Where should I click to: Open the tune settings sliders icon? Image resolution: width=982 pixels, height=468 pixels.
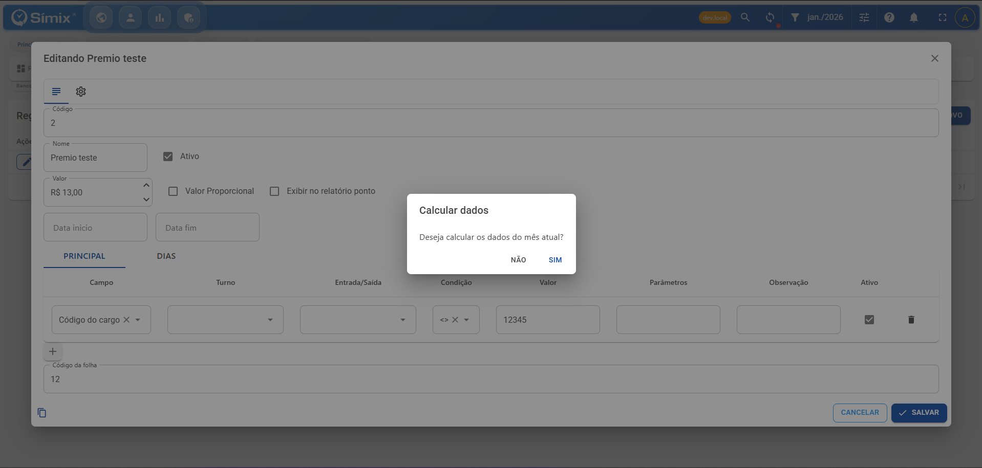pyautogui.click(x=864, y=17)
